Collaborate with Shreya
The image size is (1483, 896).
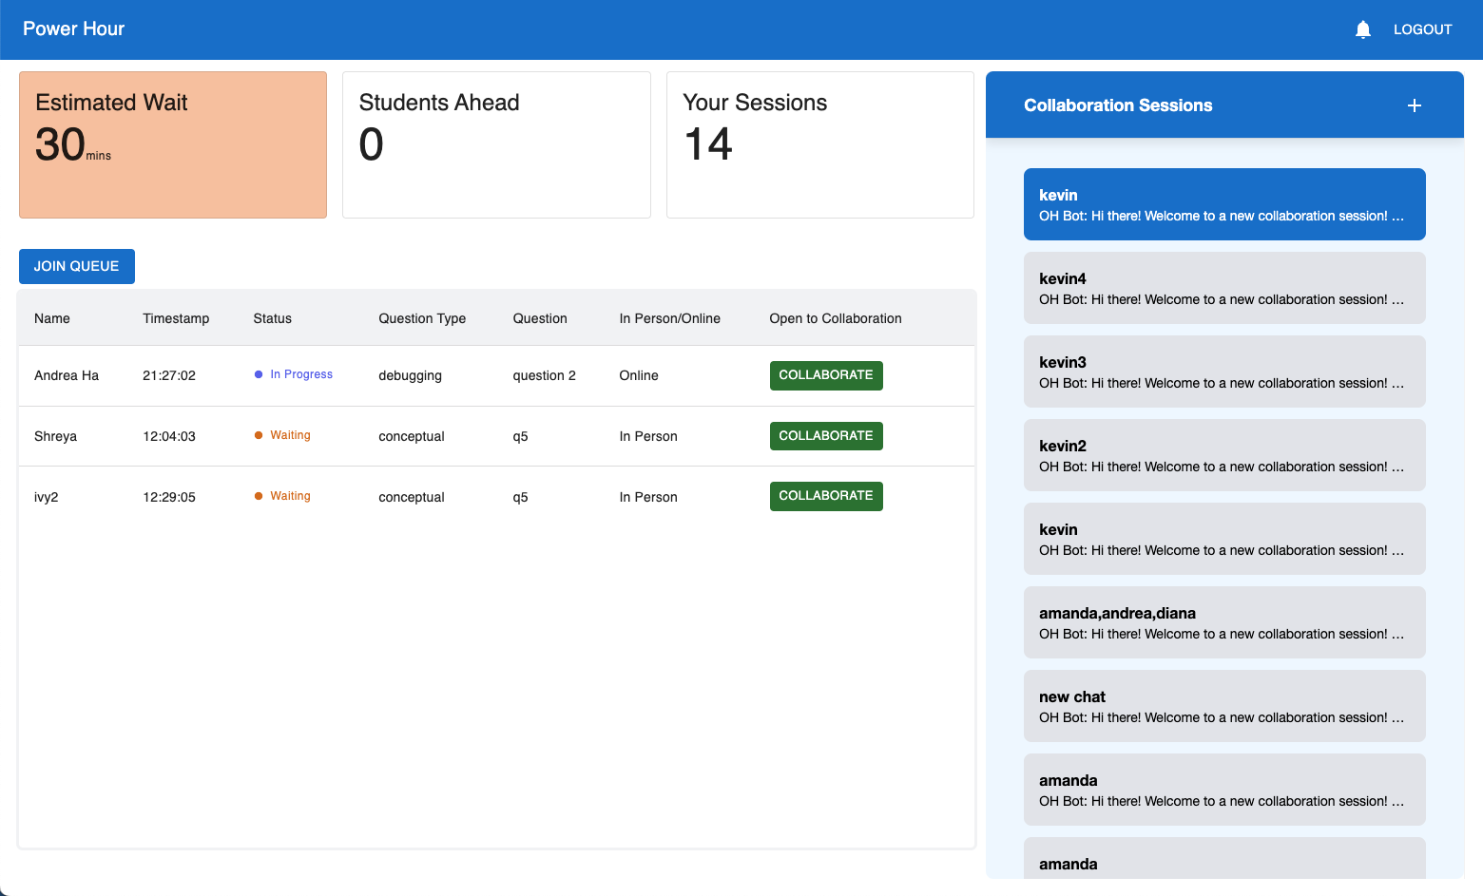click(x=826, y=436)
